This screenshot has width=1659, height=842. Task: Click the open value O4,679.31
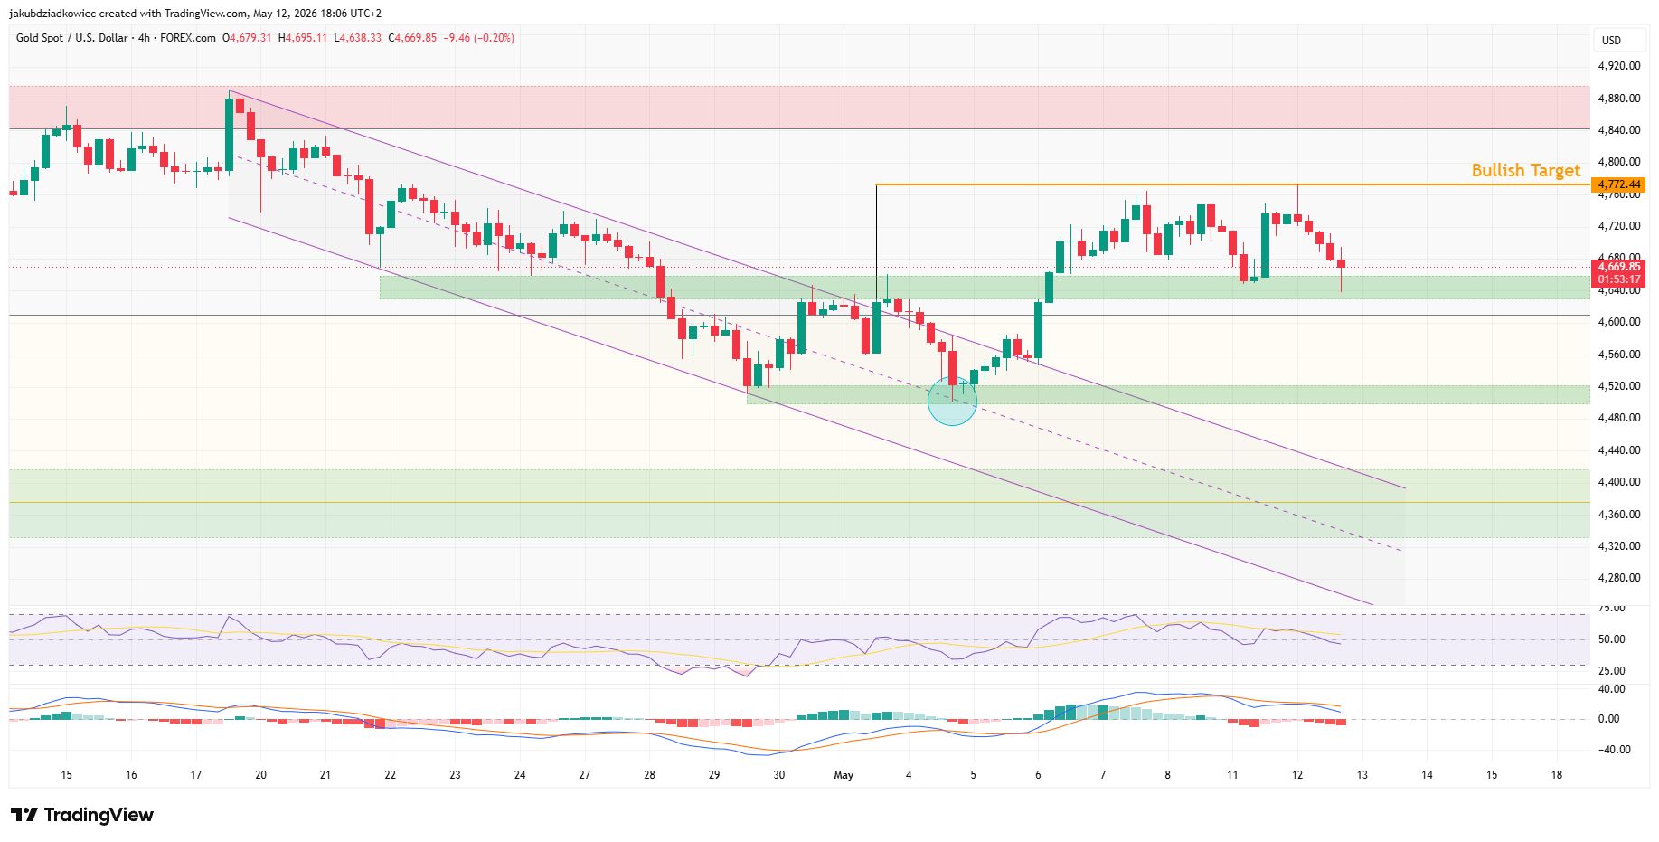[x=248, y=38]
